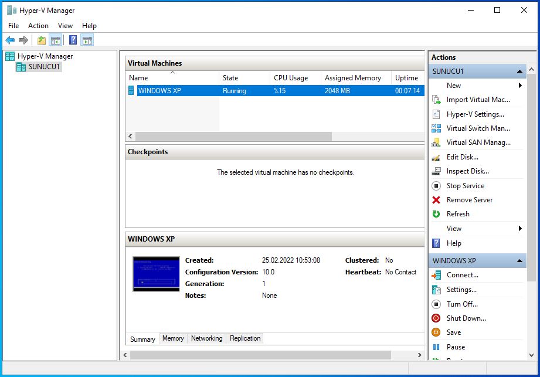The height and width of the screenshot is (377, 540).
Task: Open Hyper-V Settings action
Action: click(476, 114)
